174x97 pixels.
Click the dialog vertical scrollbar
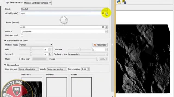click(x=112, y=46)
